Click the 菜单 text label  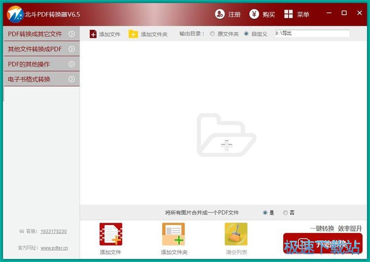click(x=303, y=15)
